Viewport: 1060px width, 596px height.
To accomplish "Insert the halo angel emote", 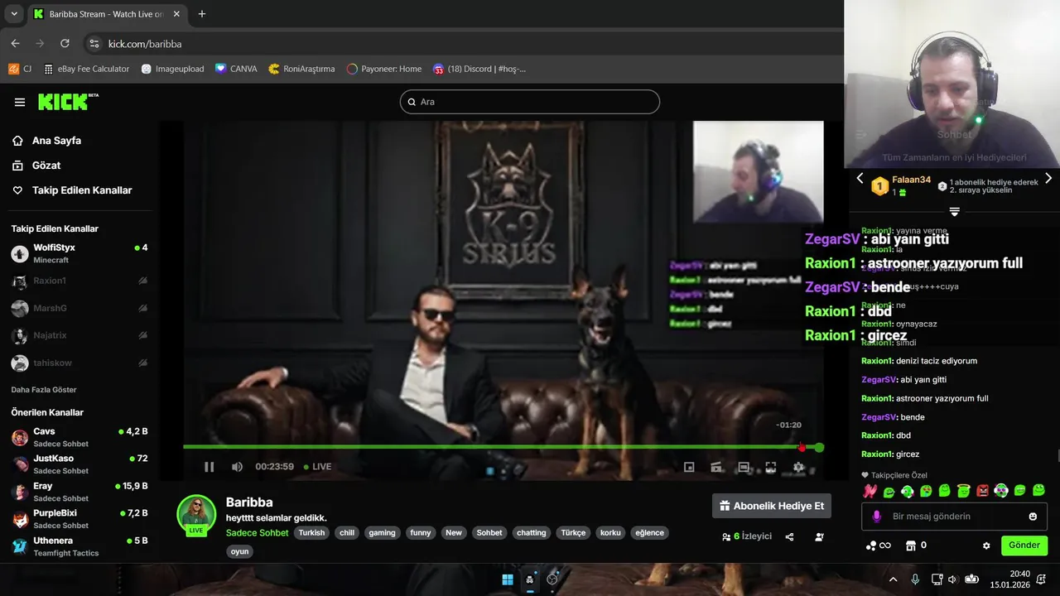I will point(963,491).
